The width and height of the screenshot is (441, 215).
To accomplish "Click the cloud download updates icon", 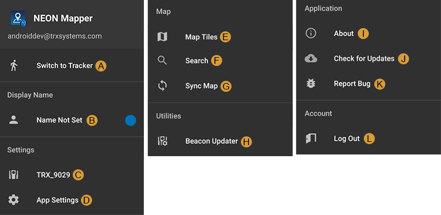I will pos(311,59).
